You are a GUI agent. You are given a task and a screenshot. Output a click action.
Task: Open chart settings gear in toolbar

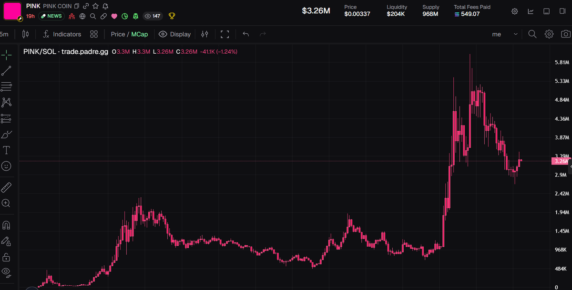[x=549, y=34]
